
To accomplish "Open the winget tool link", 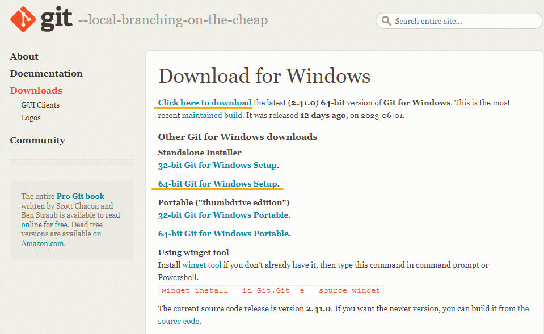I will point(201,265).
